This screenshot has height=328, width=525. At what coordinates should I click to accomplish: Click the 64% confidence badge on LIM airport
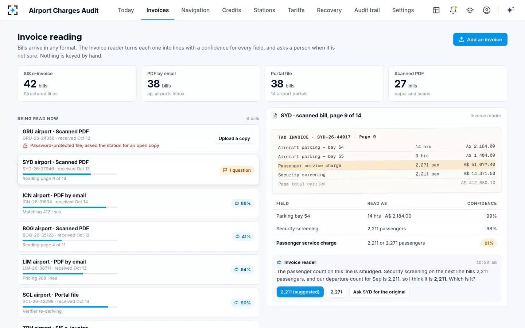pyautogui.click(x=242, y=270)
